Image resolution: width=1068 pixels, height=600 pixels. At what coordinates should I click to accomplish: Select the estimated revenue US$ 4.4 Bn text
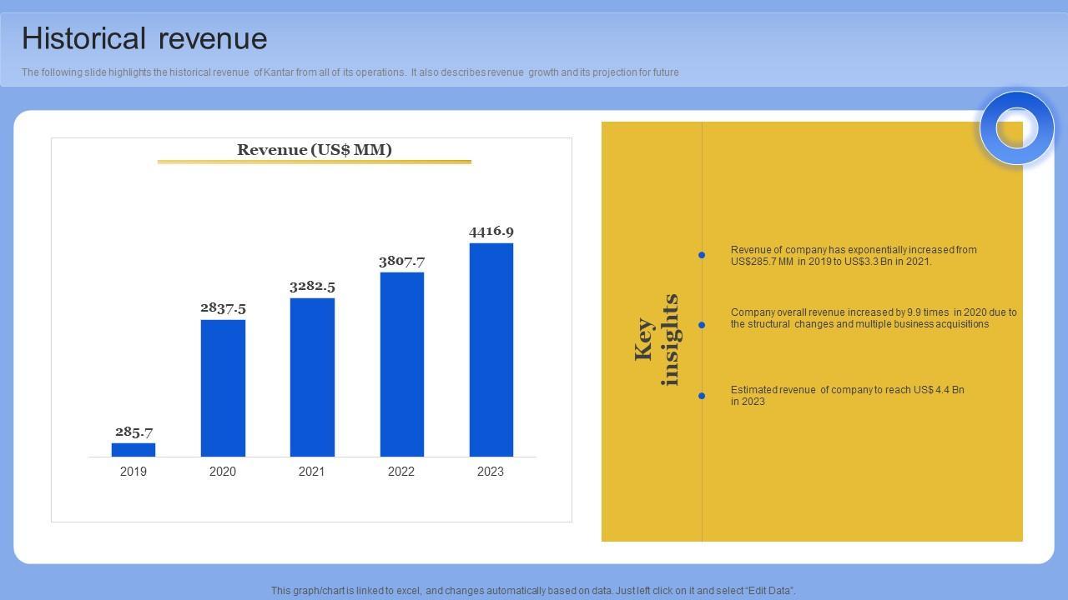(847, 396)
